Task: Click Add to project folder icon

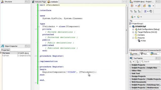Action: coord(139,6)
